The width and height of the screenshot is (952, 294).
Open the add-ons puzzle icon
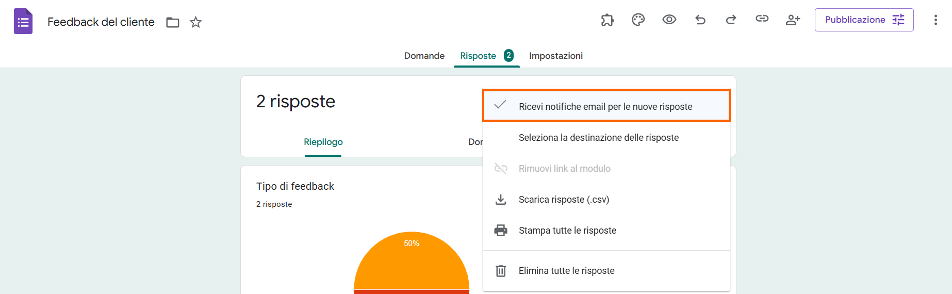coord(608,20)
